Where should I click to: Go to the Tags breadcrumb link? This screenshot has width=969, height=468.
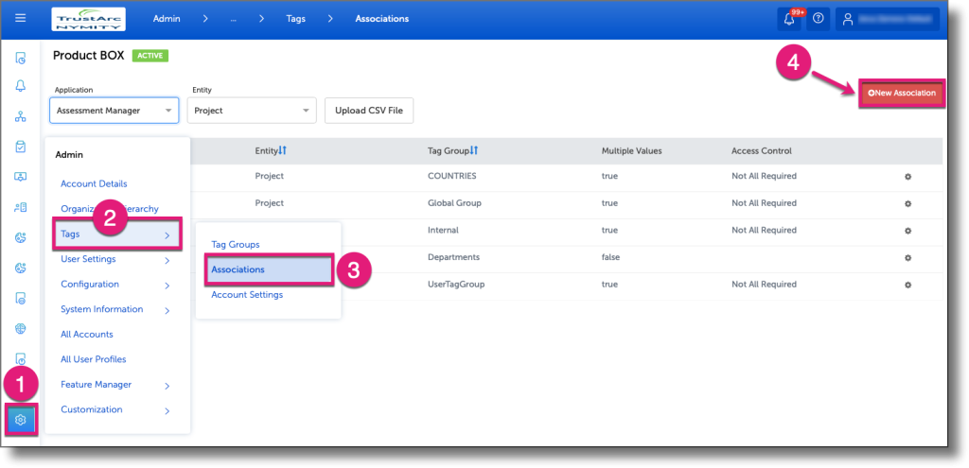tap(296, 19)
